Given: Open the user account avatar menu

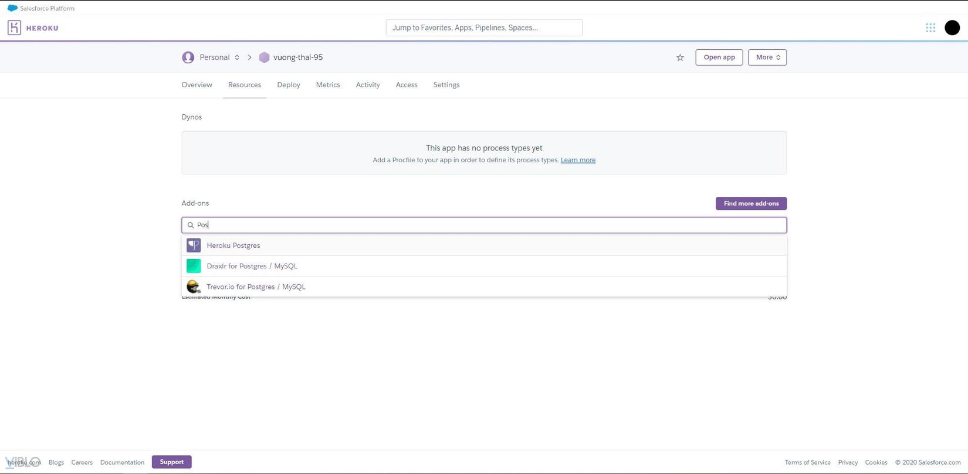Looking at the screenshot, I should [952, 28].
